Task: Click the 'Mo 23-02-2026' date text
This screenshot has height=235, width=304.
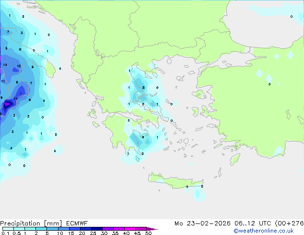Action: (202, 223)
